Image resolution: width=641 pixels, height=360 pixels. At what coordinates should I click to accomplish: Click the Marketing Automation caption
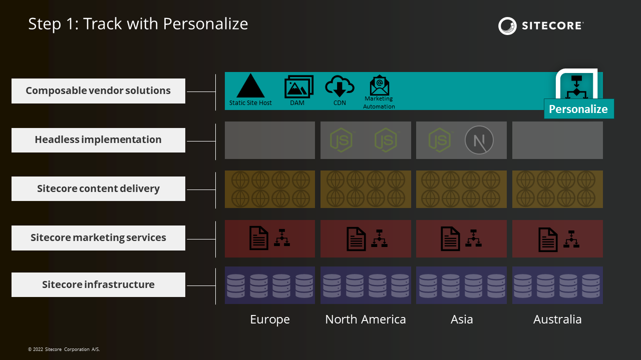pos(379,102)
